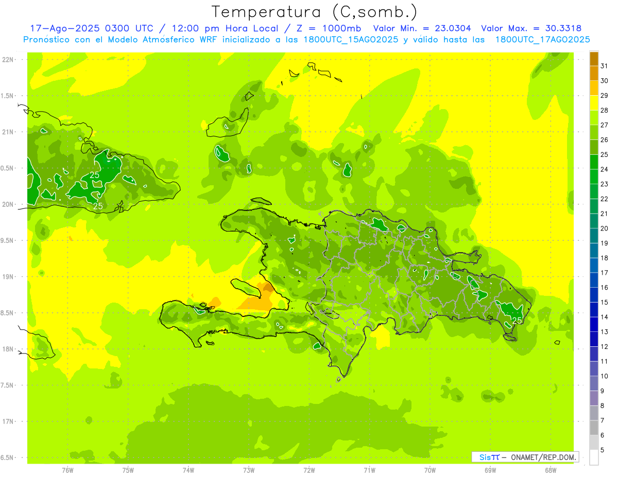Click the color legend value "24"
Viewport: 618px width, 477px height.
(x=605, y=169)
